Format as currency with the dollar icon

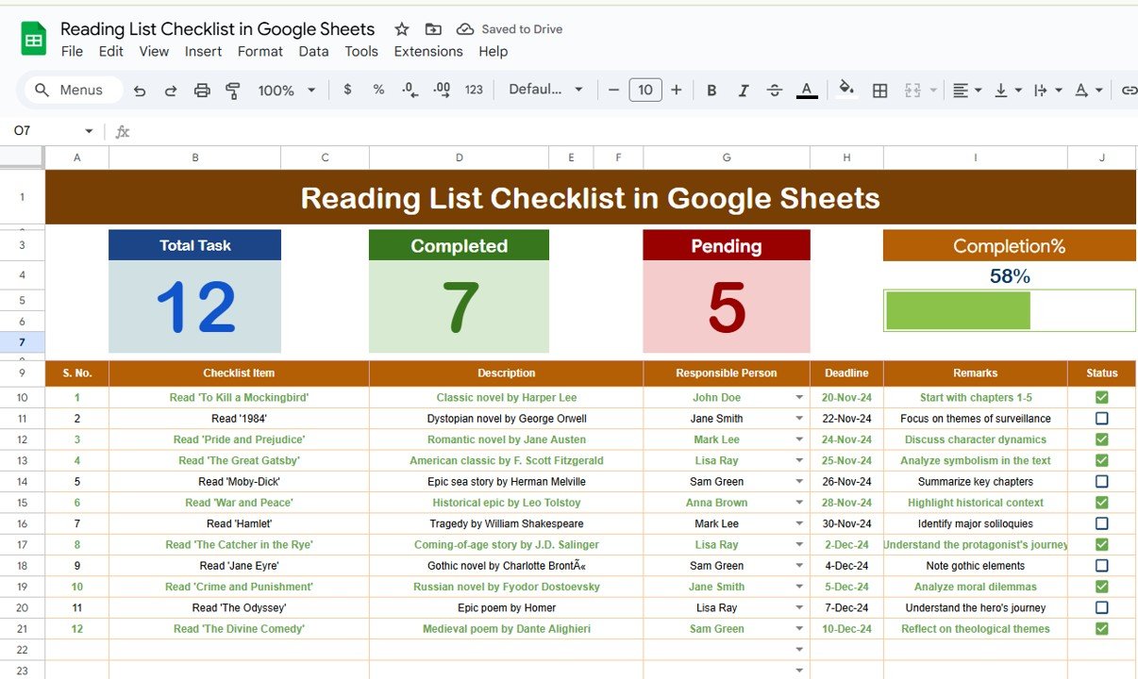coord(347,90)
